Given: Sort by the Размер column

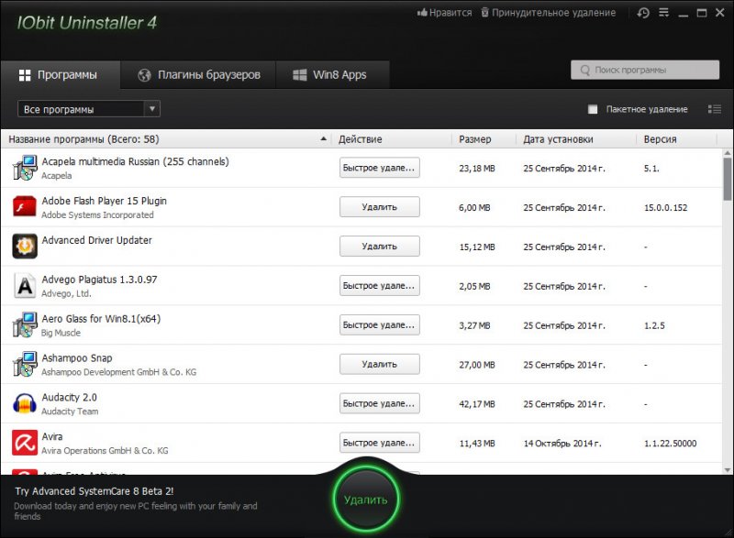Looking at the screenshot, I should [474, 139].
